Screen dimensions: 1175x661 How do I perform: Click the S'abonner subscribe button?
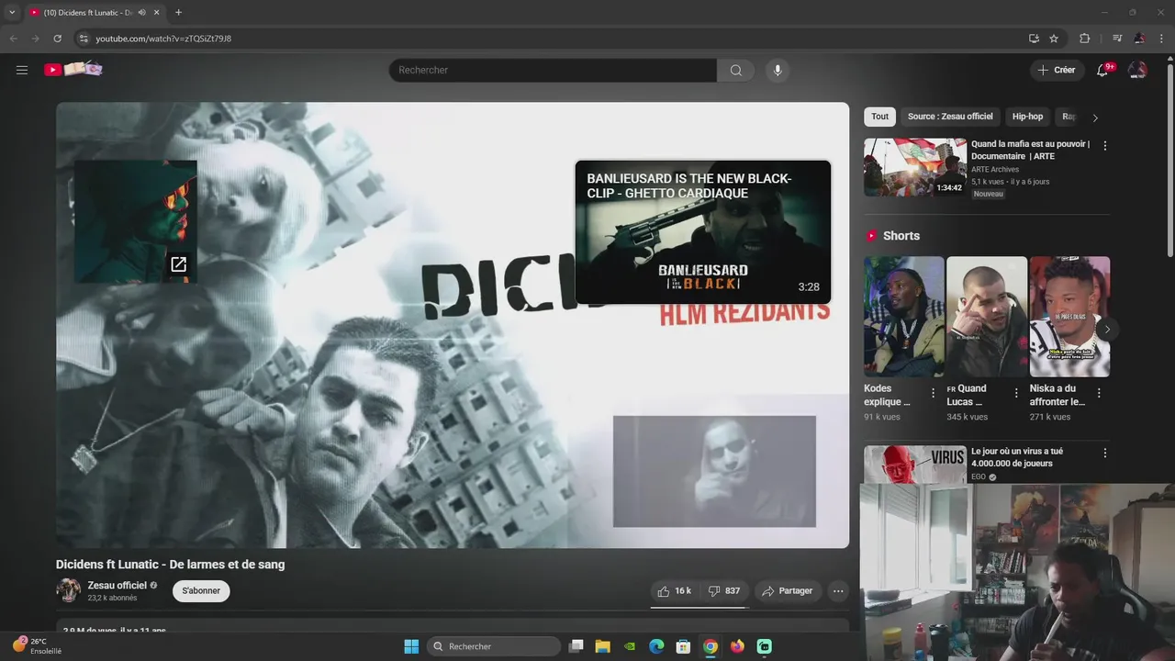click(201, 591)
